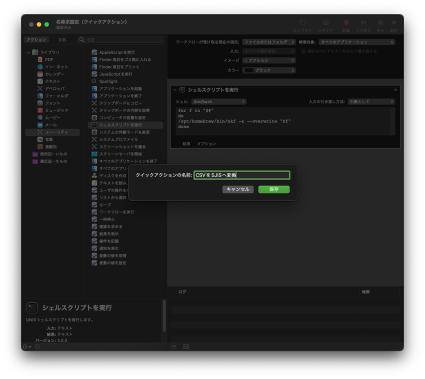
Task: Open the メディア (Media) toolbar icon
Action: click(325, 23)
